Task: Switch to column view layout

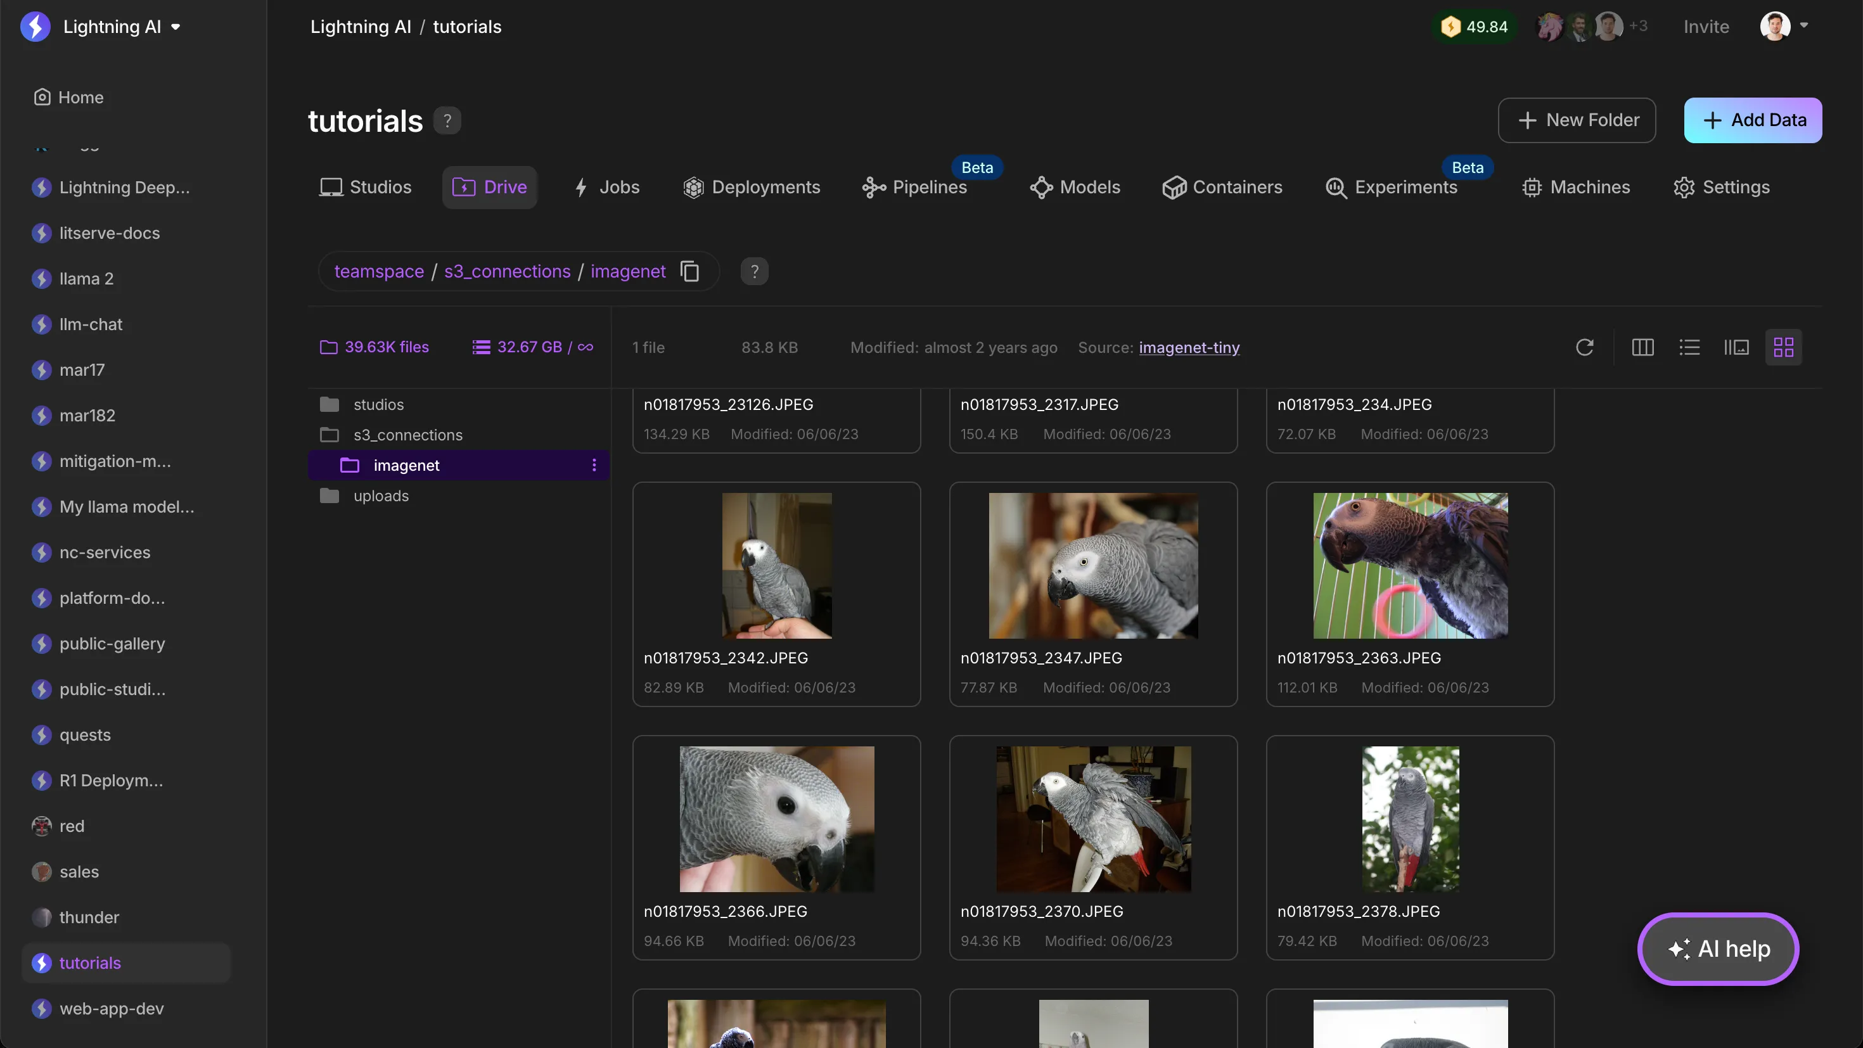Action: click(1642, 347)
